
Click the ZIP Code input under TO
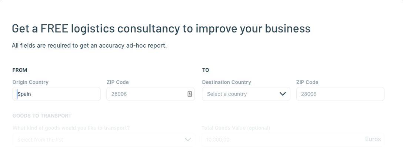pos(340,94)
